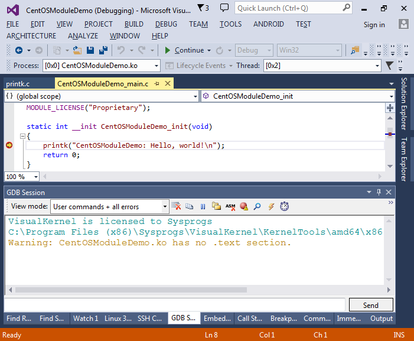Image resolution: width=414 pixels, height=341 pixels.
Task: Click the Navigate Backward arrow icon
Action: click(x=19, y=50)
